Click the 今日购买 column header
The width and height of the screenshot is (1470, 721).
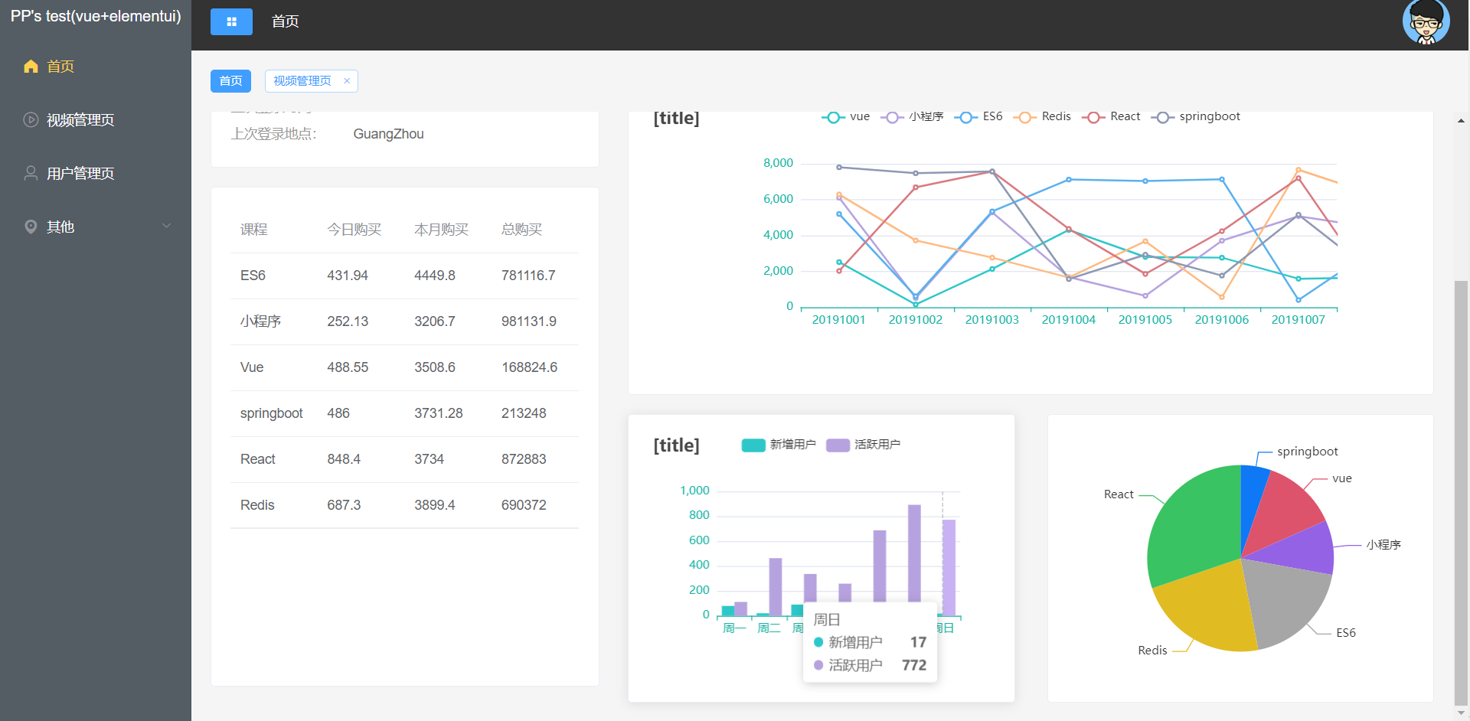click(x=354, y=230)
